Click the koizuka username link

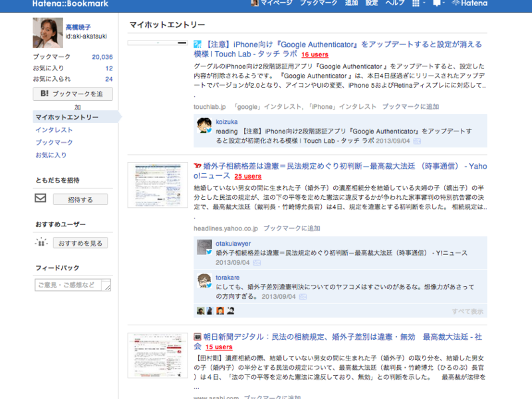pyautogui.click(x=227, y=121)
